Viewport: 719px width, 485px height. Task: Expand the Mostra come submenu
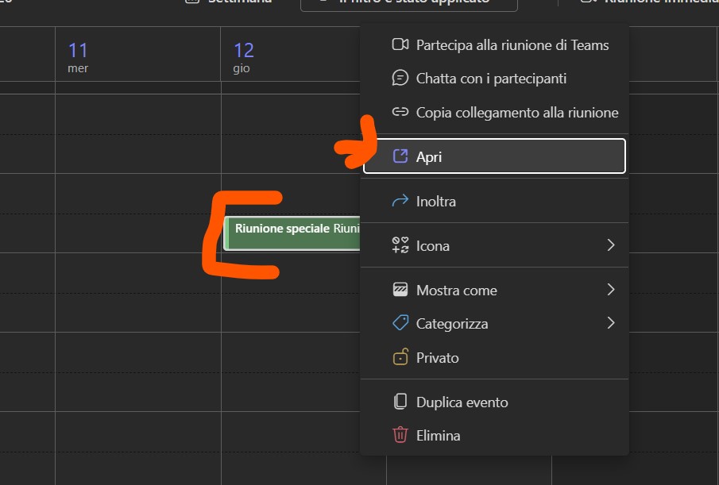tap(612, 290)
